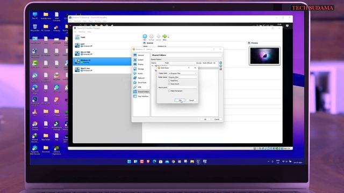
Task: Click Settings gear in VirtualBox Manager toolbar
Action: coord(152,37)
